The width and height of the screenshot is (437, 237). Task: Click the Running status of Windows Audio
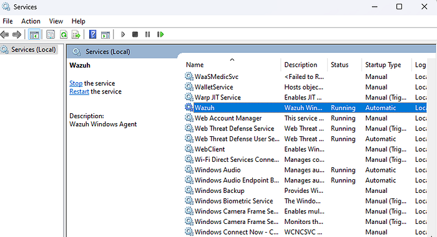tap(343, 170)
